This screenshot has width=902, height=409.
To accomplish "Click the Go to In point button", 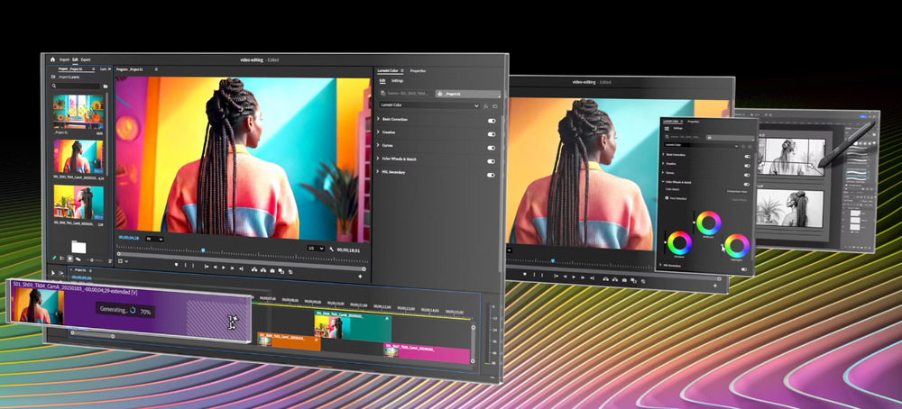I will pyautogui.click(x=207, y=267).
